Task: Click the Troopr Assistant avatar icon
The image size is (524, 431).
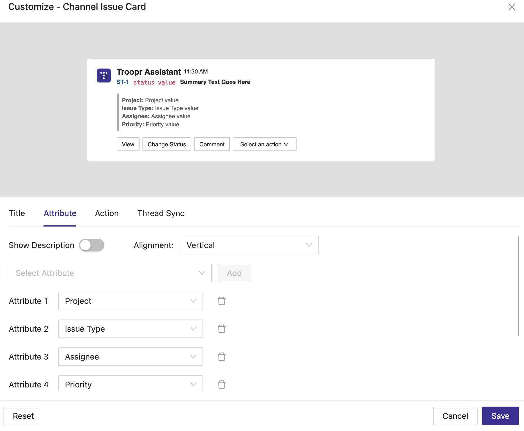Action: click(104, 76)
